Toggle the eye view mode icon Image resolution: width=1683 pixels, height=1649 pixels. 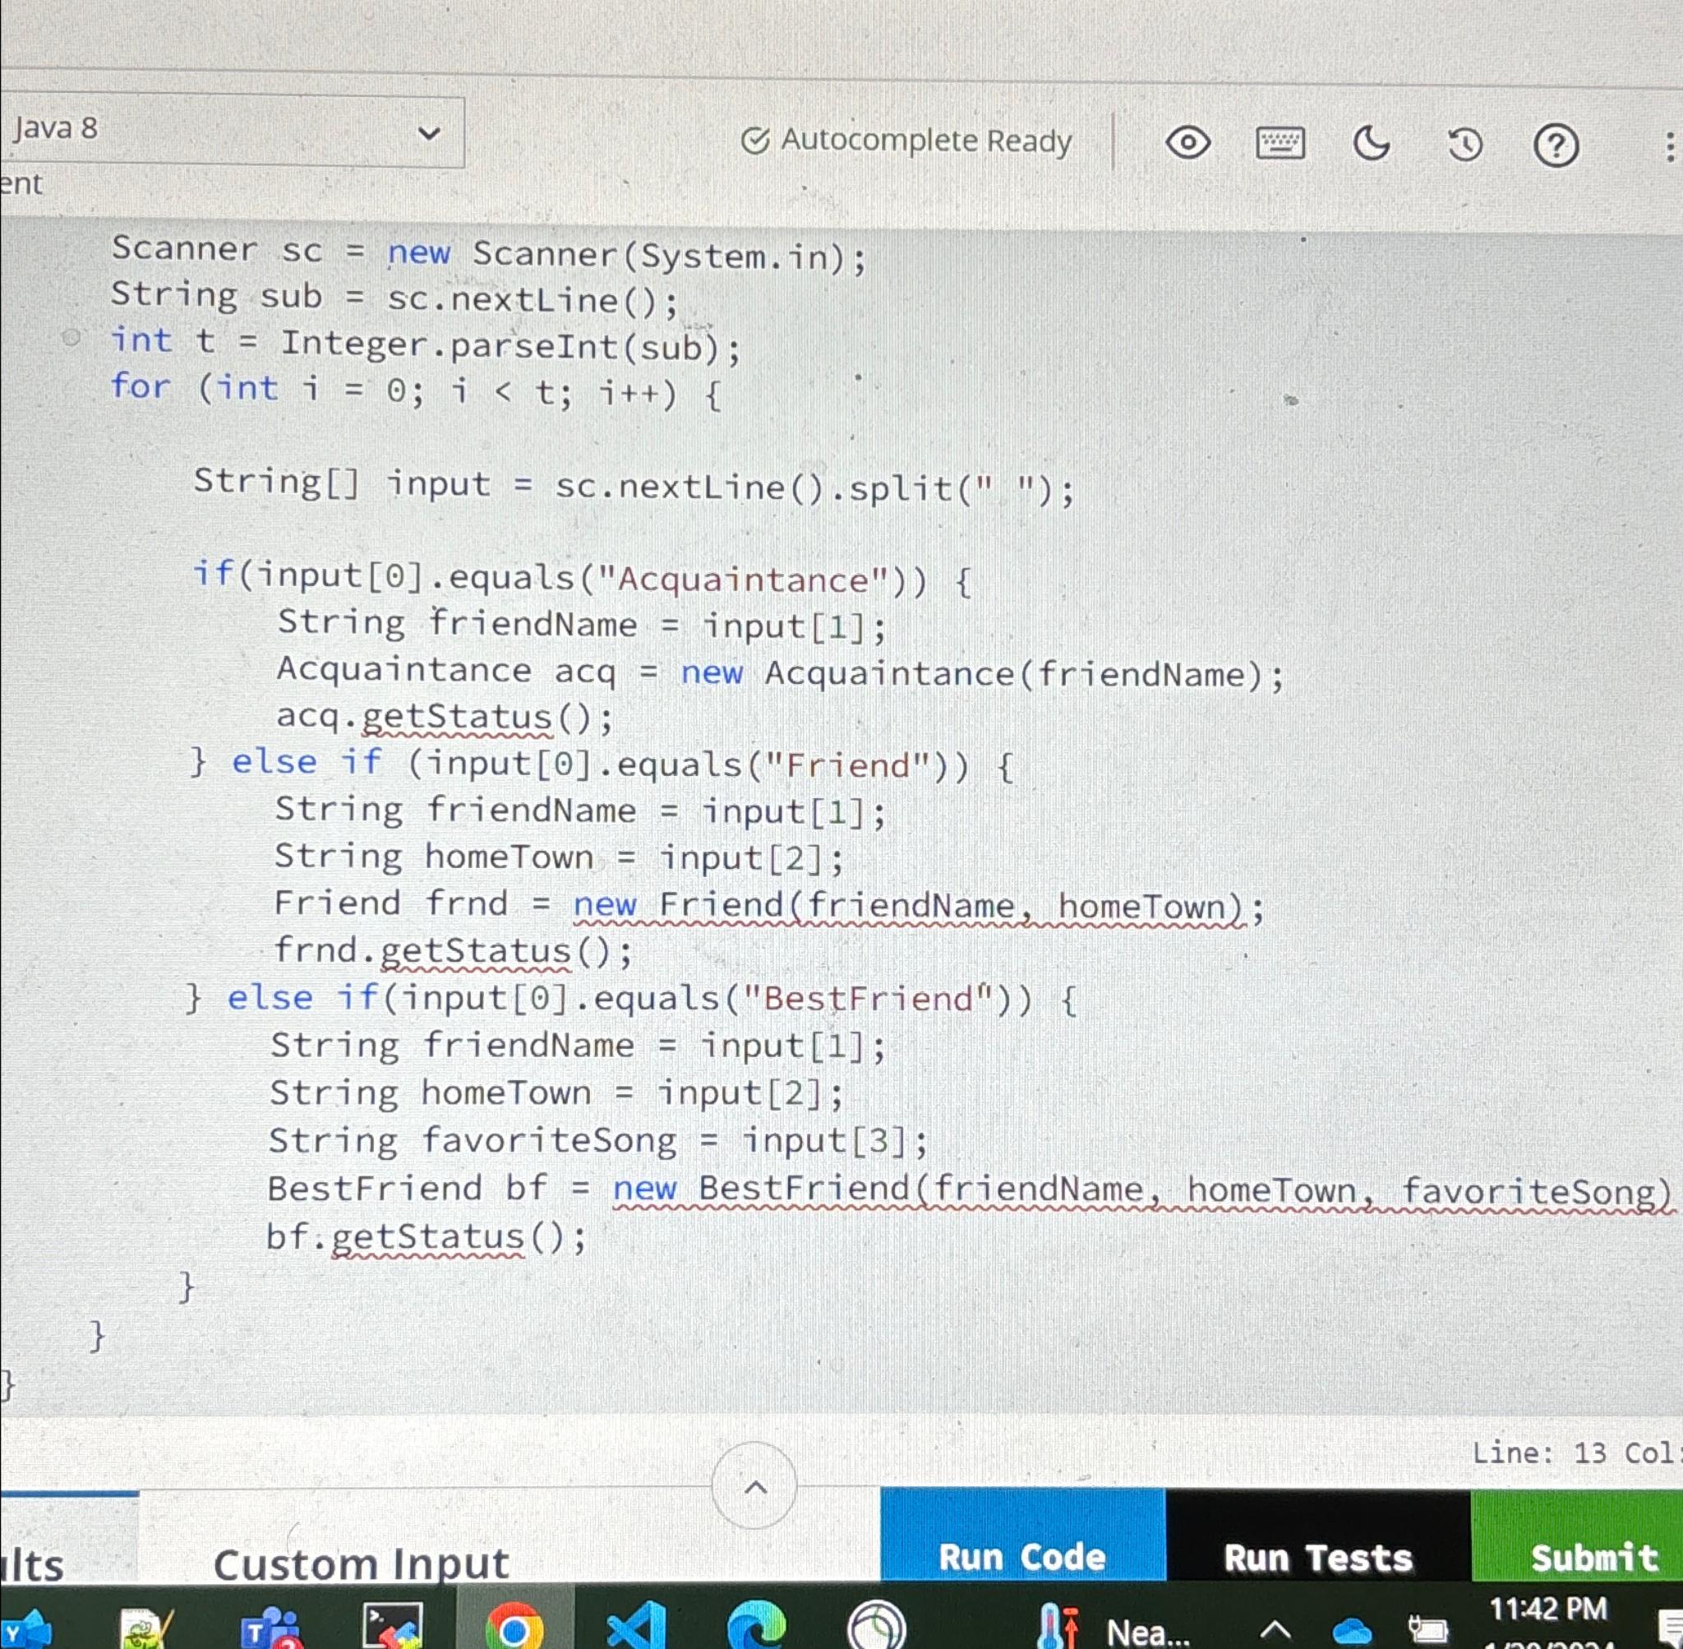tap(1187, 142)
